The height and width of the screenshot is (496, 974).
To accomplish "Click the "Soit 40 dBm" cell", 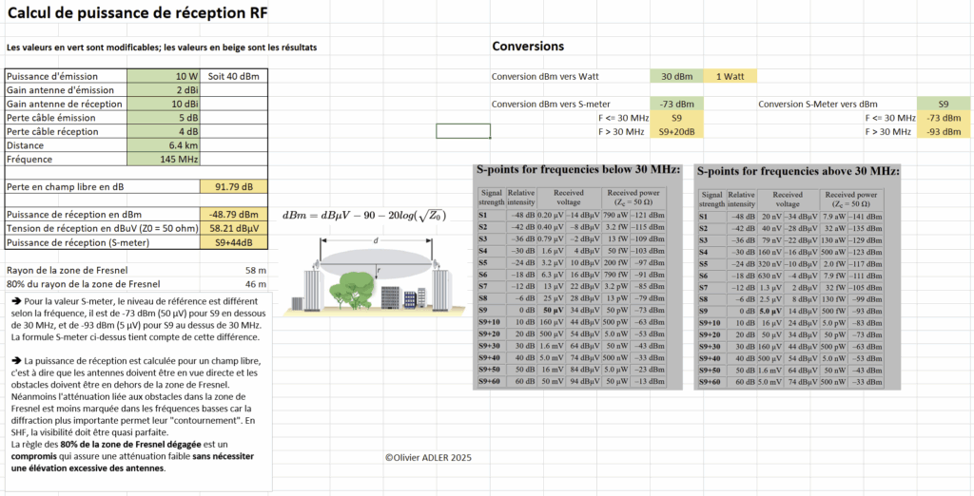I will [x=234, y=76].
